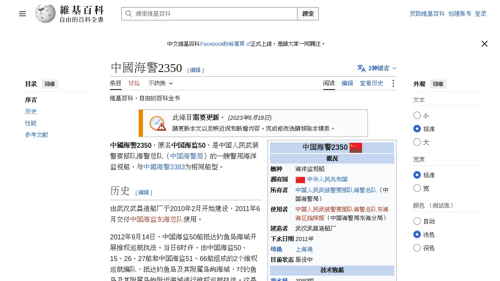This screenshot has width=500, height=281.
Task: Open 中国人民武装警察部队海警总队 owner link
Action: [x=336, y=190]
